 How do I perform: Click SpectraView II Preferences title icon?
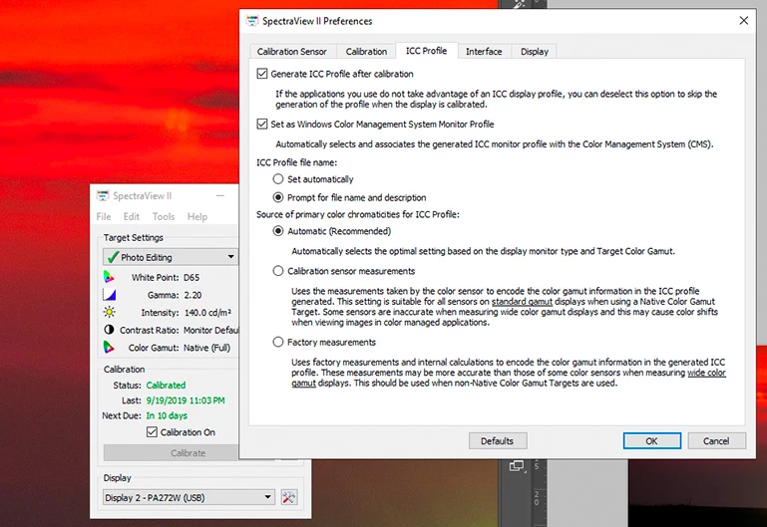click(x=252, y=21)
